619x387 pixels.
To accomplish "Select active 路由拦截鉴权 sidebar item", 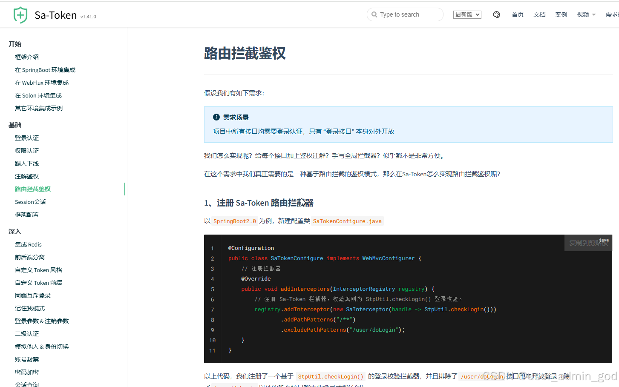I will 33,189.
